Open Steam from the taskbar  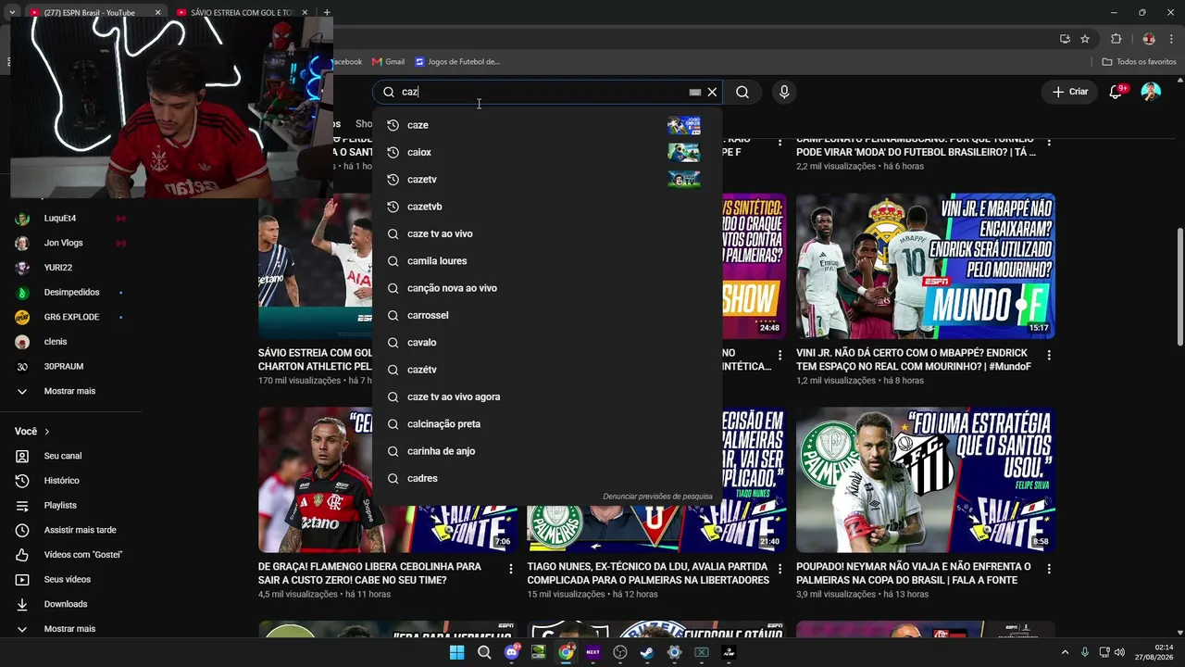pos(647,652)
